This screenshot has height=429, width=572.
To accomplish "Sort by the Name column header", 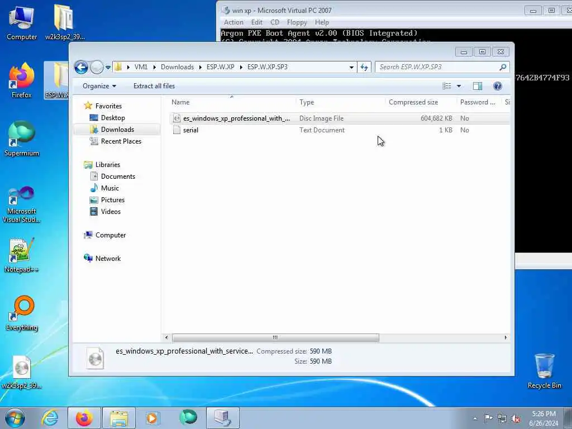I will point(232,102).
